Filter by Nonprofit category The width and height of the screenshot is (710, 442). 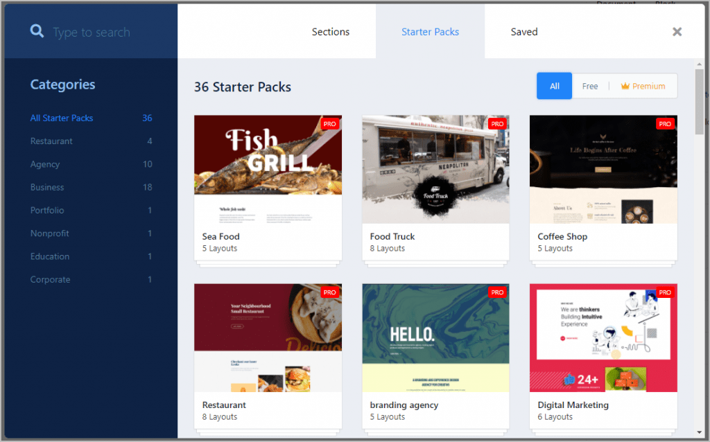49,233
